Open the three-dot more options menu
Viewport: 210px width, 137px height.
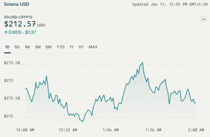[204, 19]
